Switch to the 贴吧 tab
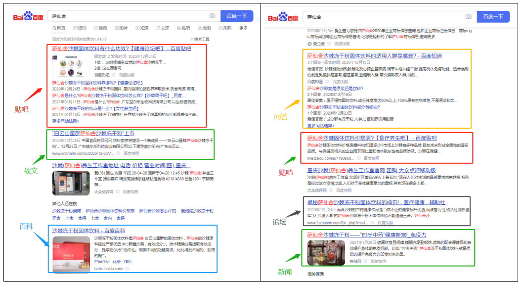Image resolution: width=524 pixels, height=285 pixels. point(183,28)
